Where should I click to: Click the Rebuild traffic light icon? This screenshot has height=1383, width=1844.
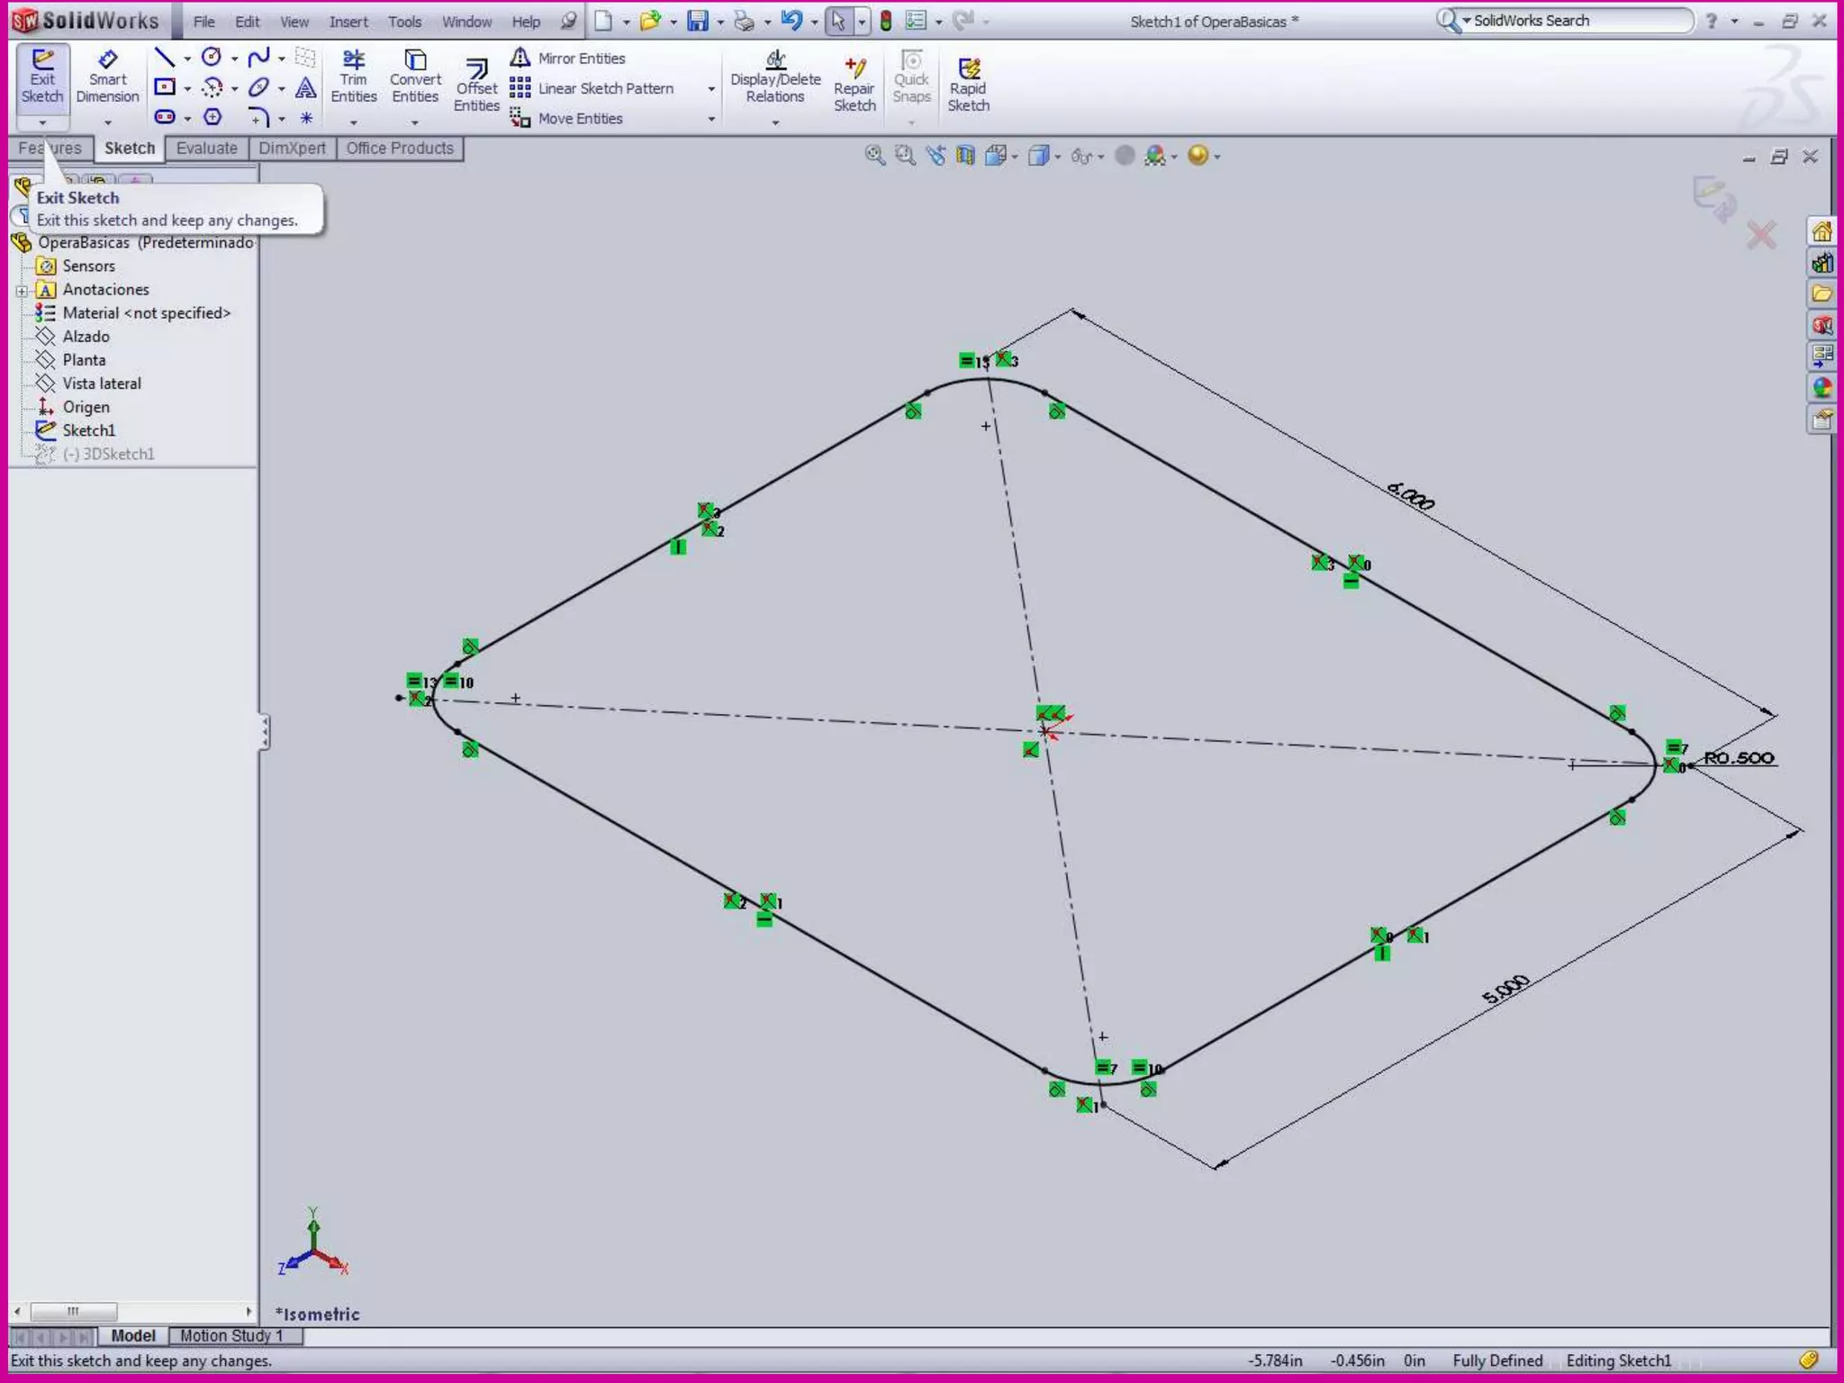click(x=886, y=21)
